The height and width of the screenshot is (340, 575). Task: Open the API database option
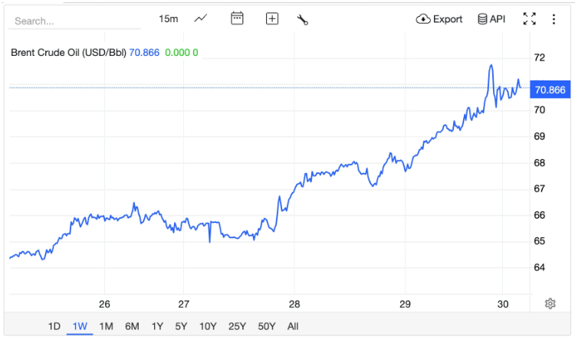point(491,19)
